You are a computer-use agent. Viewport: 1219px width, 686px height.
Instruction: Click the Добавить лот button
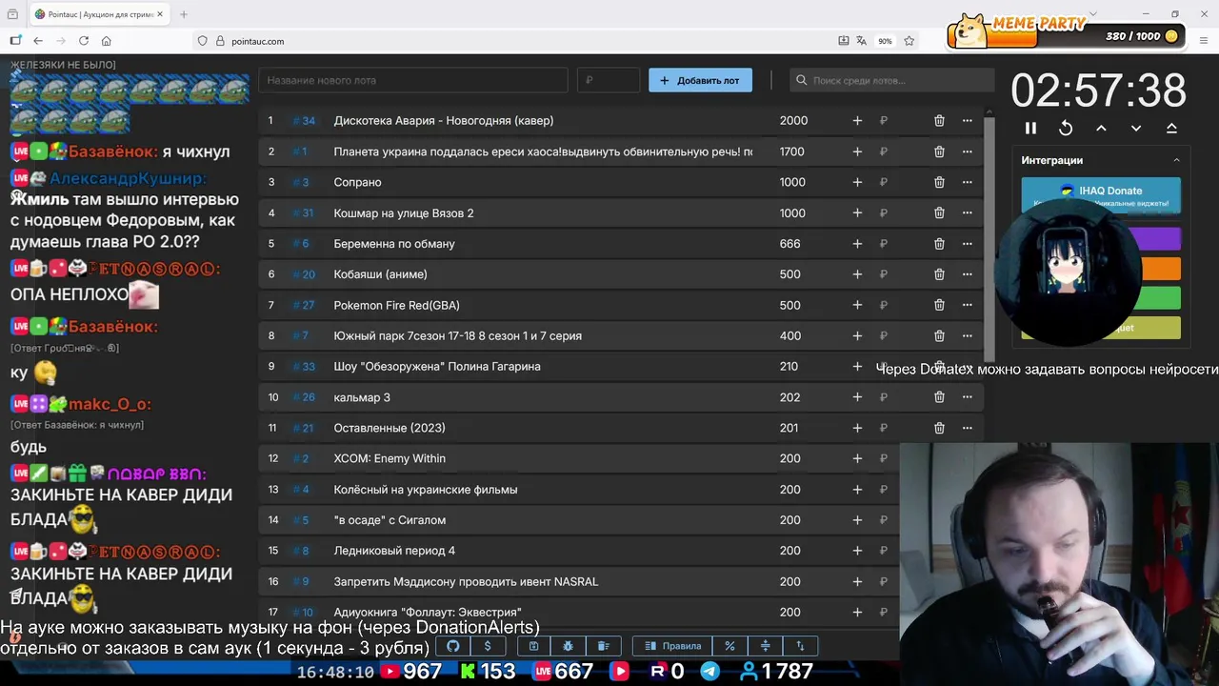[x=700, y=80]
